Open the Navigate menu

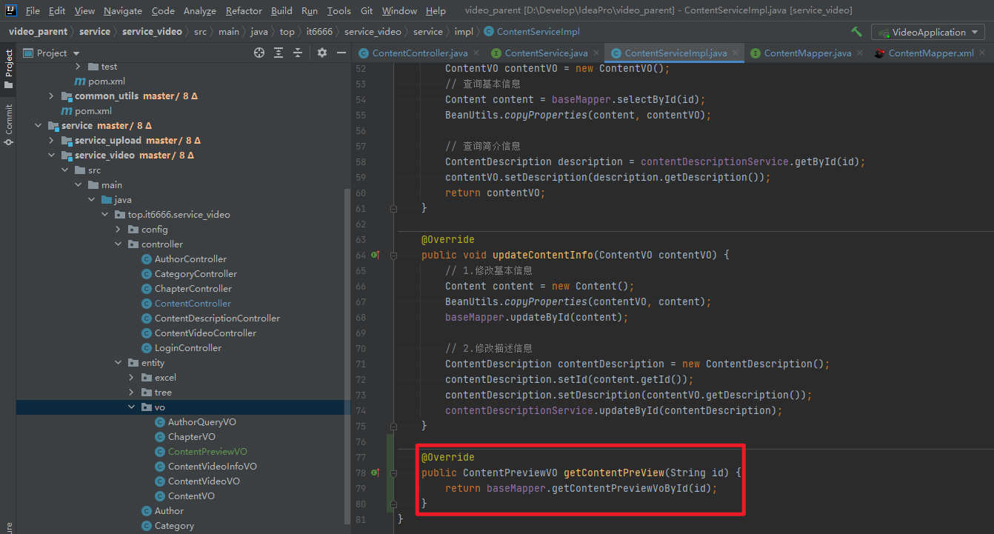pos(123,10)
